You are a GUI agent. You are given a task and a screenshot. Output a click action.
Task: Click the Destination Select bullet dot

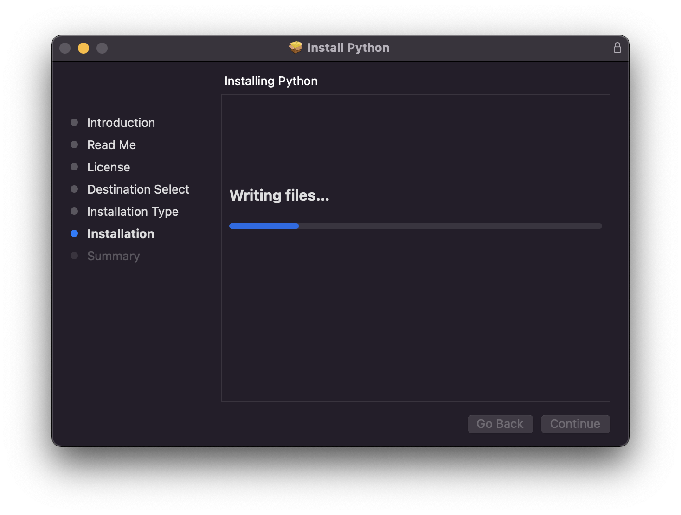[74, 189]
